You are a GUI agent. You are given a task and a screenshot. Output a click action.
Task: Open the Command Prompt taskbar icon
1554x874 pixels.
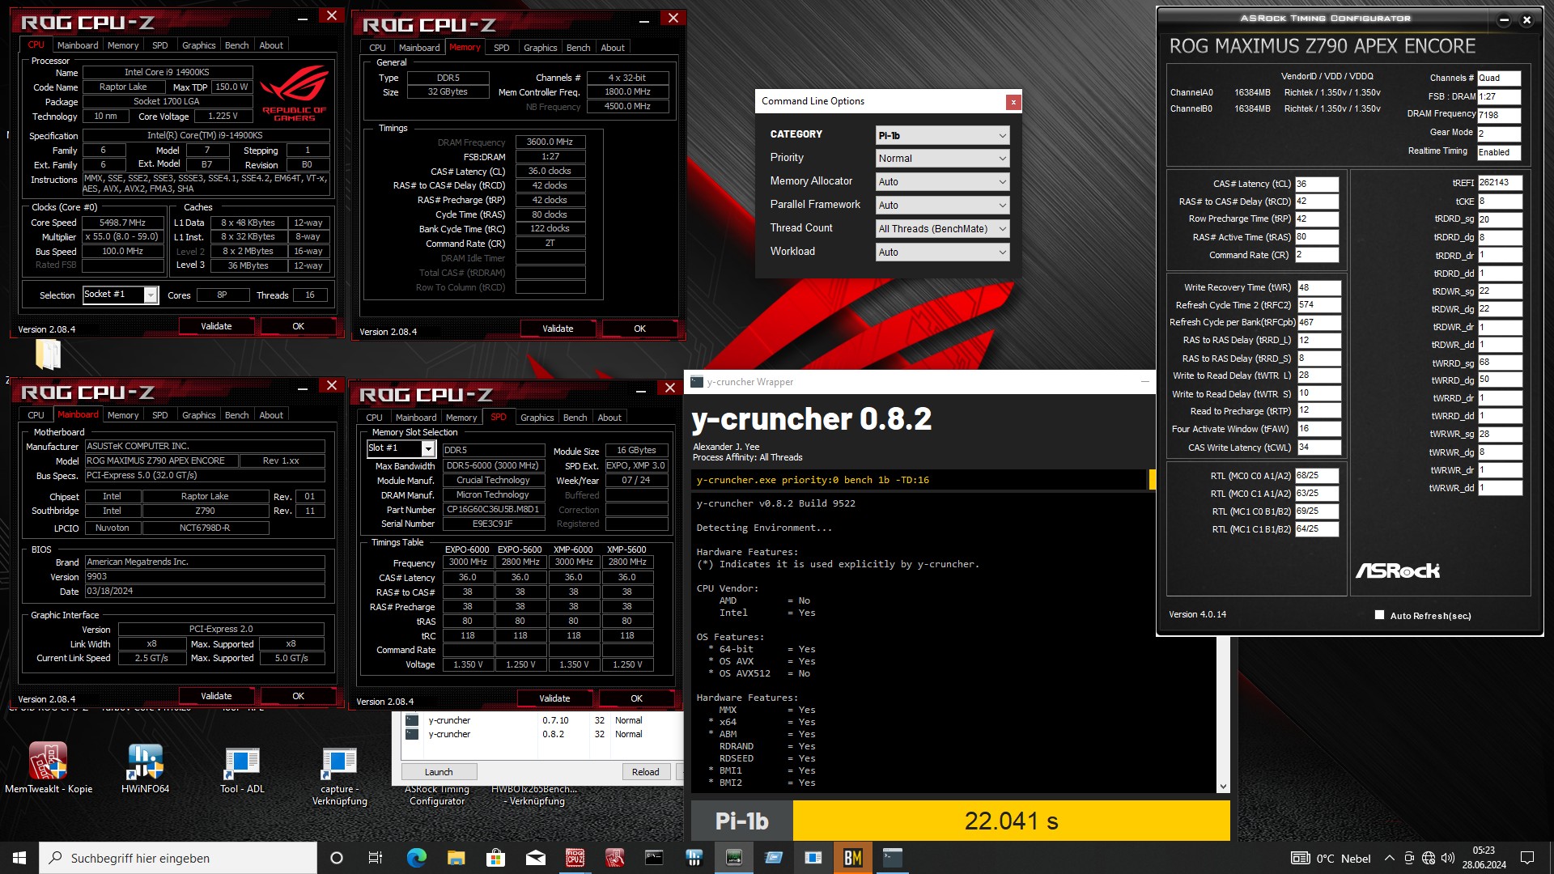tap(654, 858)
